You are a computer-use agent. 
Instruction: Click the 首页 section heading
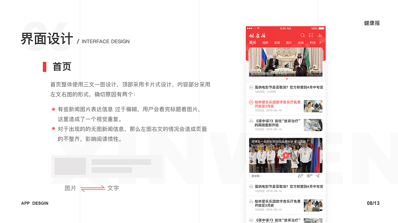[62, 67]
